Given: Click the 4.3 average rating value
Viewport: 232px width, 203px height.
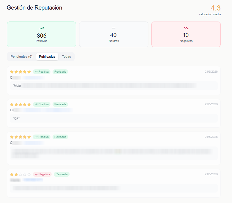Looking at the screenshot, I should point(216,8).
